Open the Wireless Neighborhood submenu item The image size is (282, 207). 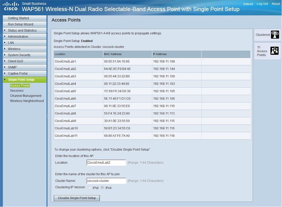(x=27, y=101)
